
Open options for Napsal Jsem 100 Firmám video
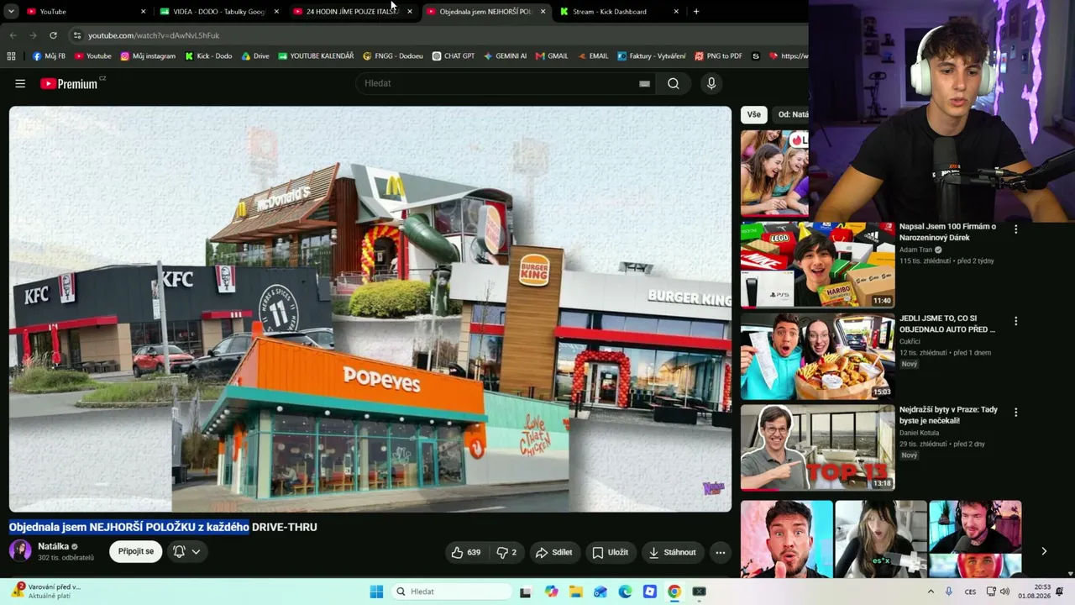click(1015, 229)
